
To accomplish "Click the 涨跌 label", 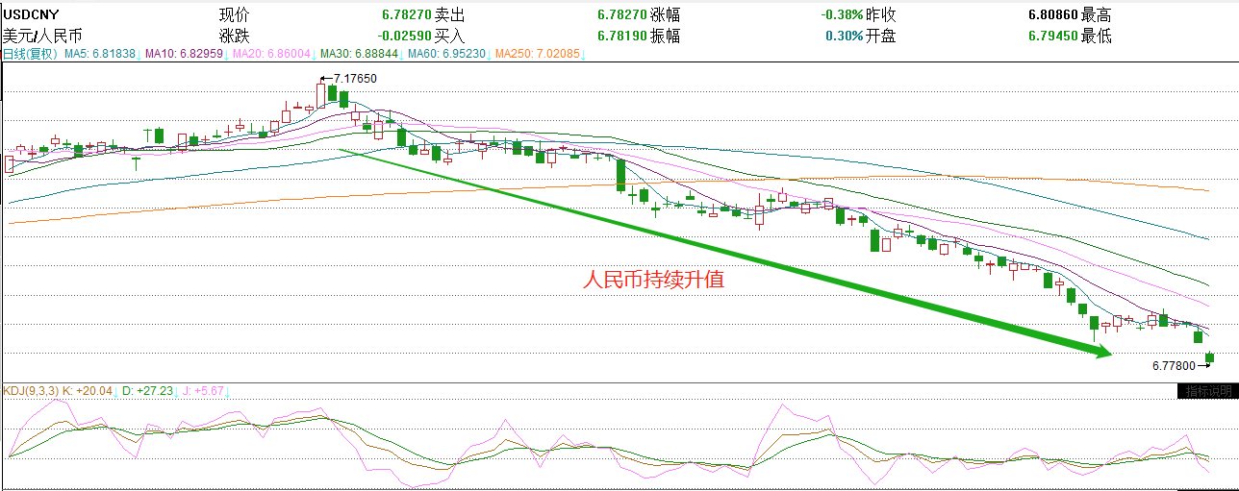I will coord(234,37).
